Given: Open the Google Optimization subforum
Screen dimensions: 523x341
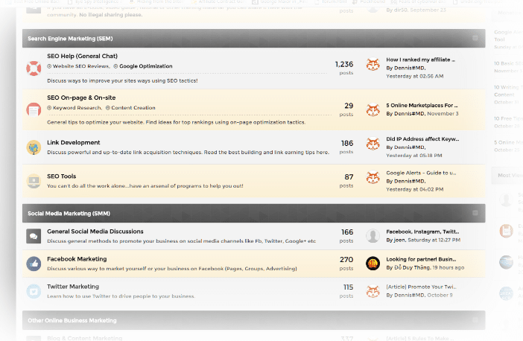Looking at the screenshot, I should [x=146, y=66].
